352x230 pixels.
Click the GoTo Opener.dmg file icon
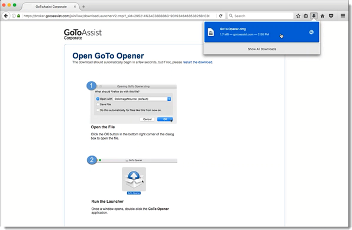pos(211,32)
